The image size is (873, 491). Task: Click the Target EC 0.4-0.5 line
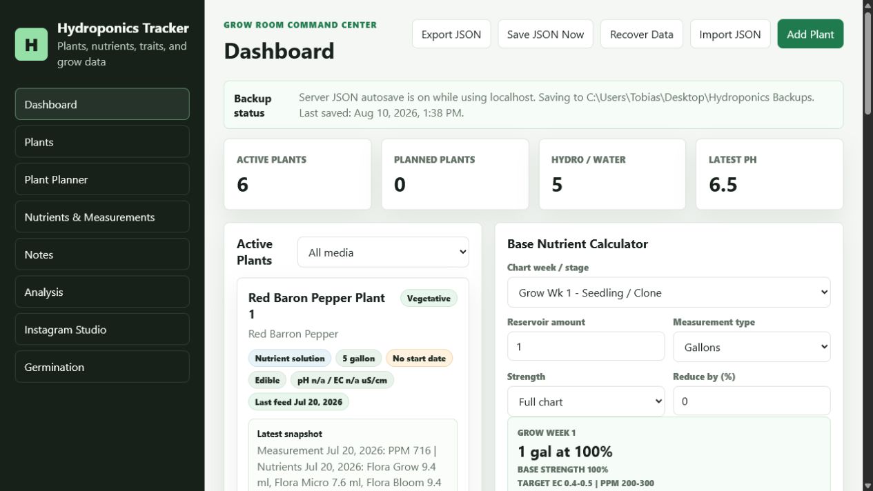[x=586, y=483]
